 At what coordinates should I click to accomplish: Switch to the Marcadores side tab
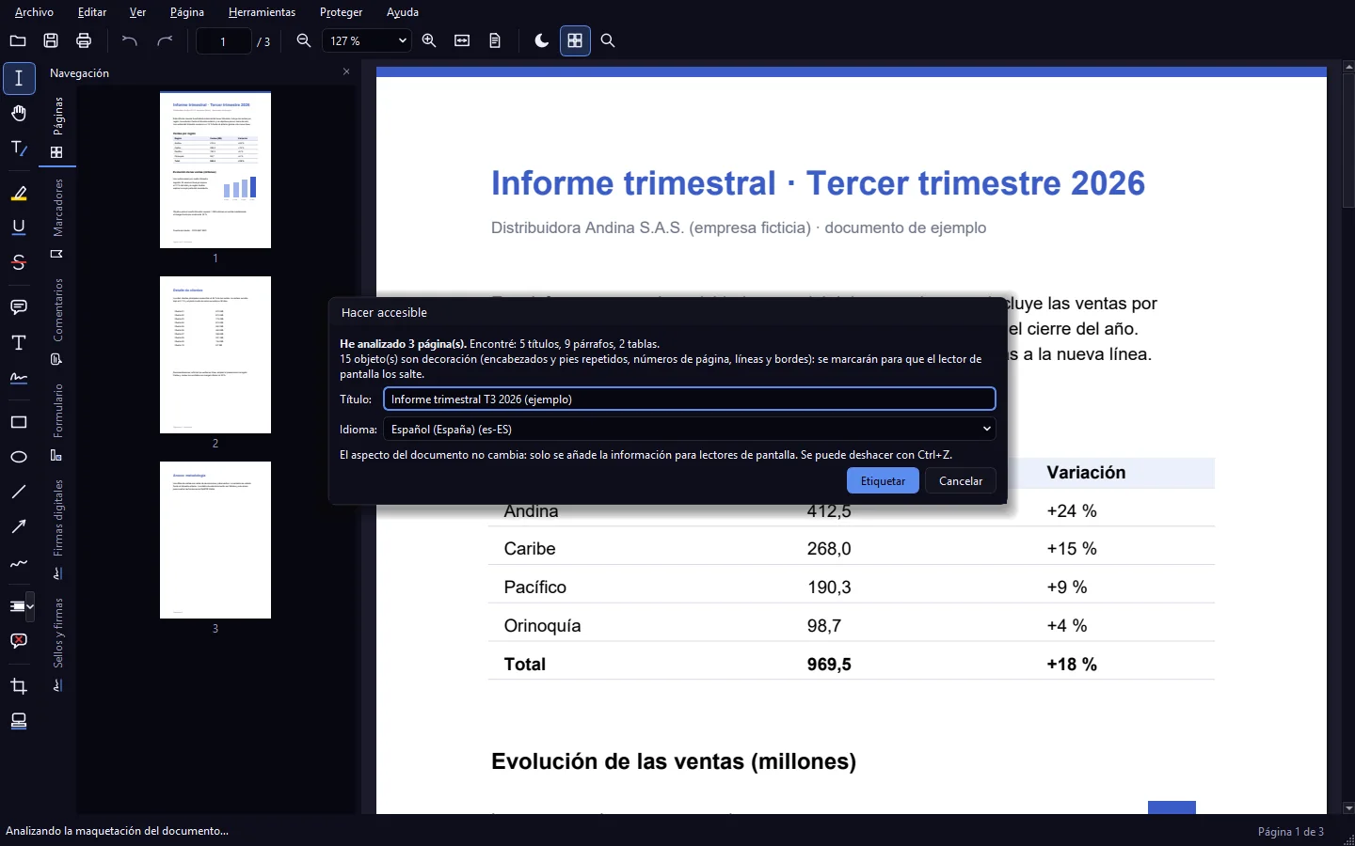57,218
